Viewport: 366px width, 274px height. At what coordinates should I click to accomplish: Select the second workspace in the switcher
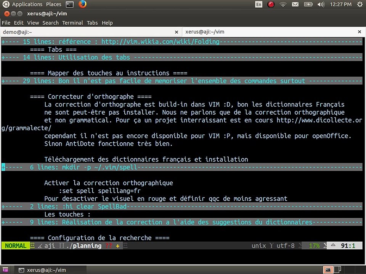pyautogui.click(x=337, y=269)
